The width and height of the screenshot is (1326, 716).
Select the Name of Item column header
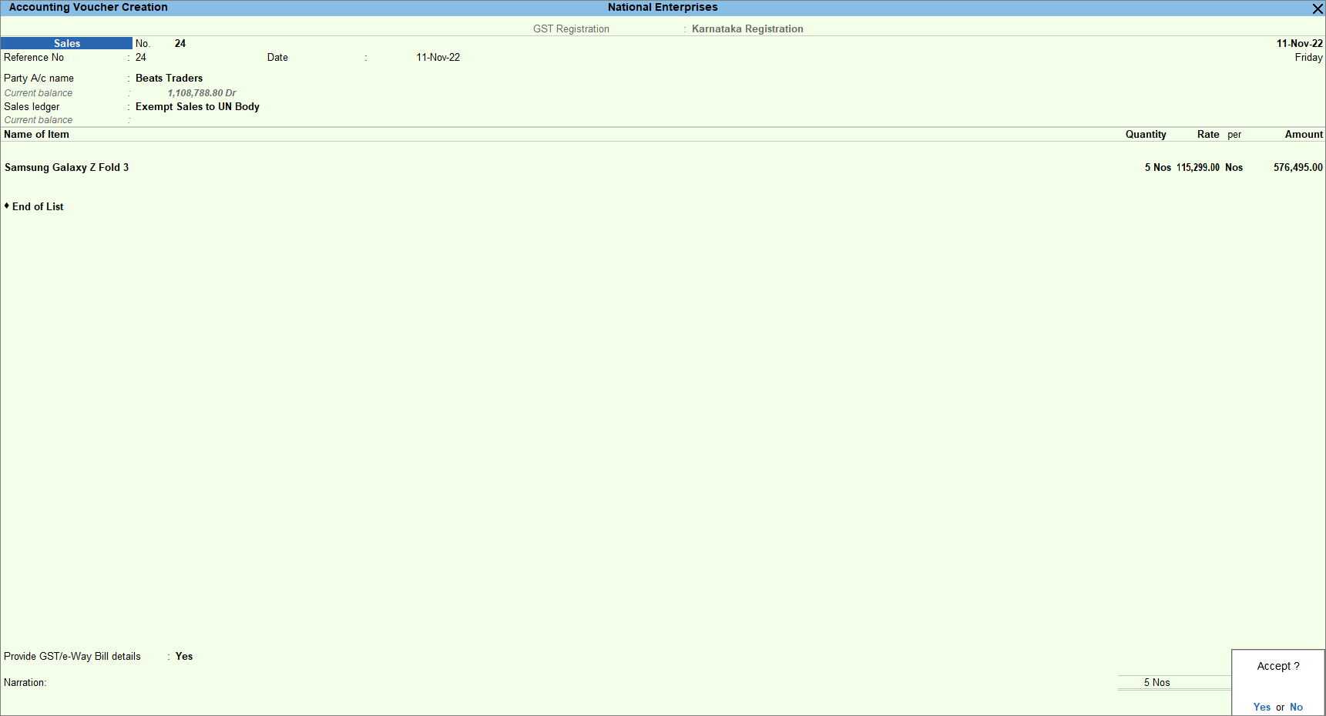[36, 134]
